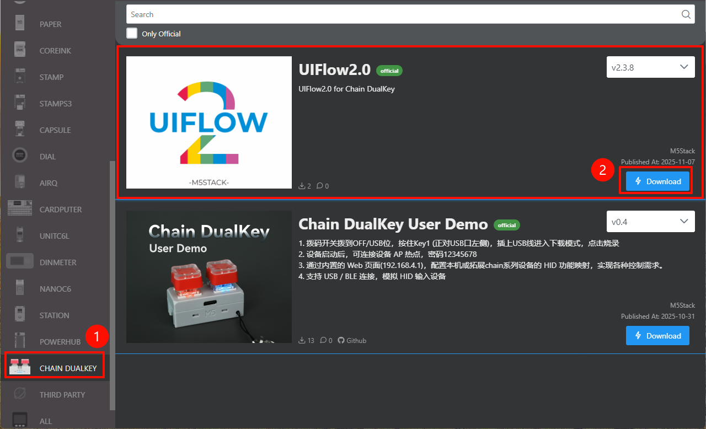Select the PAPER device icon in sidebar
The width and height of the screenshot is (706, 429).
pyautogui.click(x=20, y=24)
